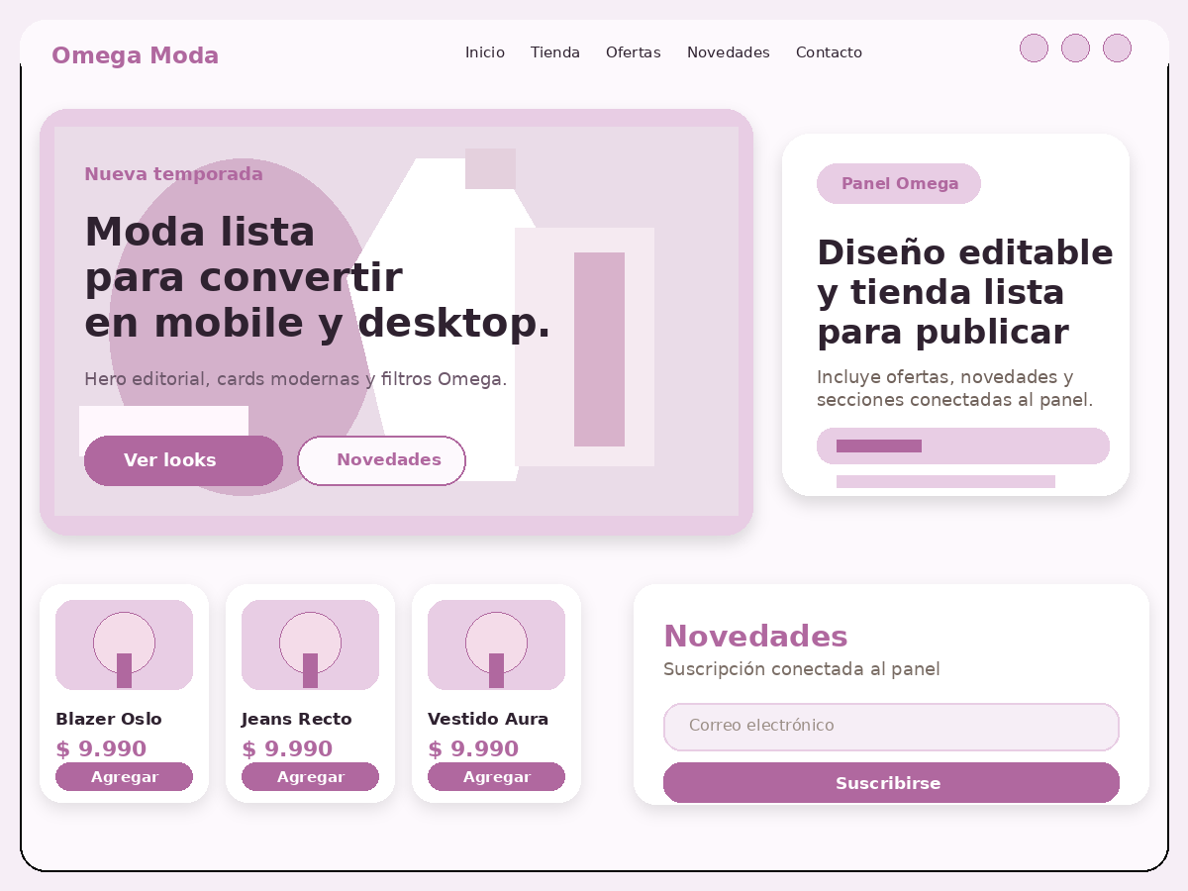Click the Panel Omega badge
This screenshot has width=1188, height=891.
coord(899,183)
